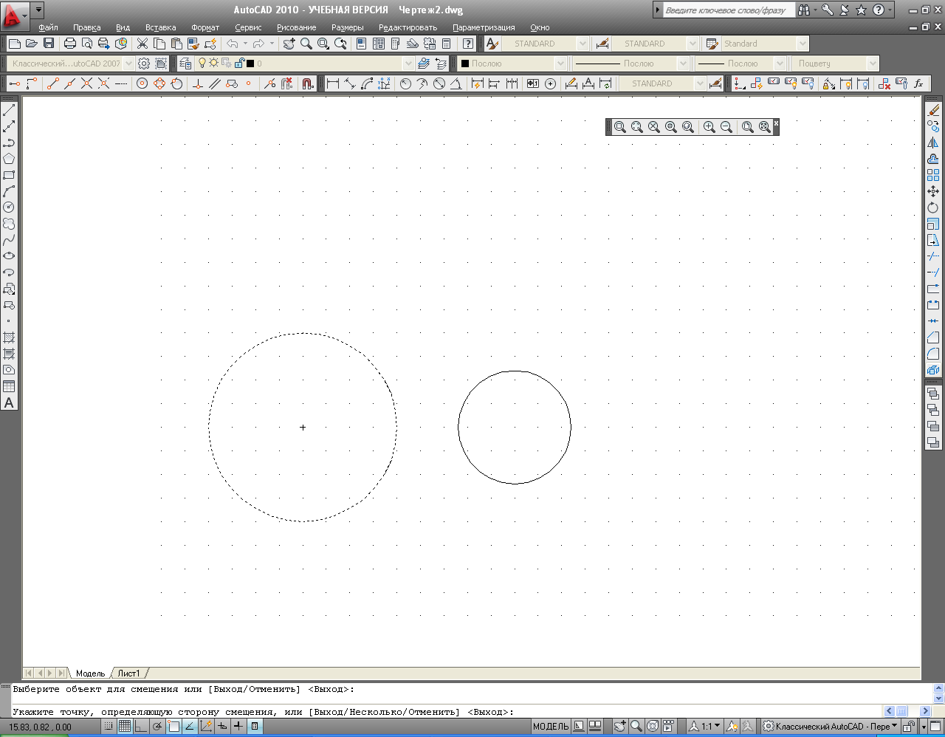The width and height of the screenshot is (945, 737).
Task: Open the color control Послою dropdown
Action: click(x=560, y=64)
